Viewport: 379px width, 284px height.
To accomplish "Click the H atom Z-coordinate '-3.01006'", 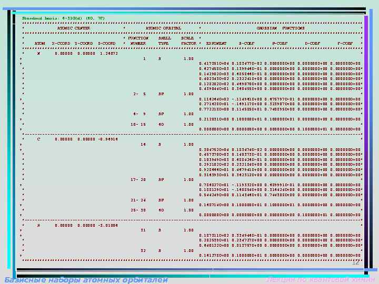I will pos(108,226).
